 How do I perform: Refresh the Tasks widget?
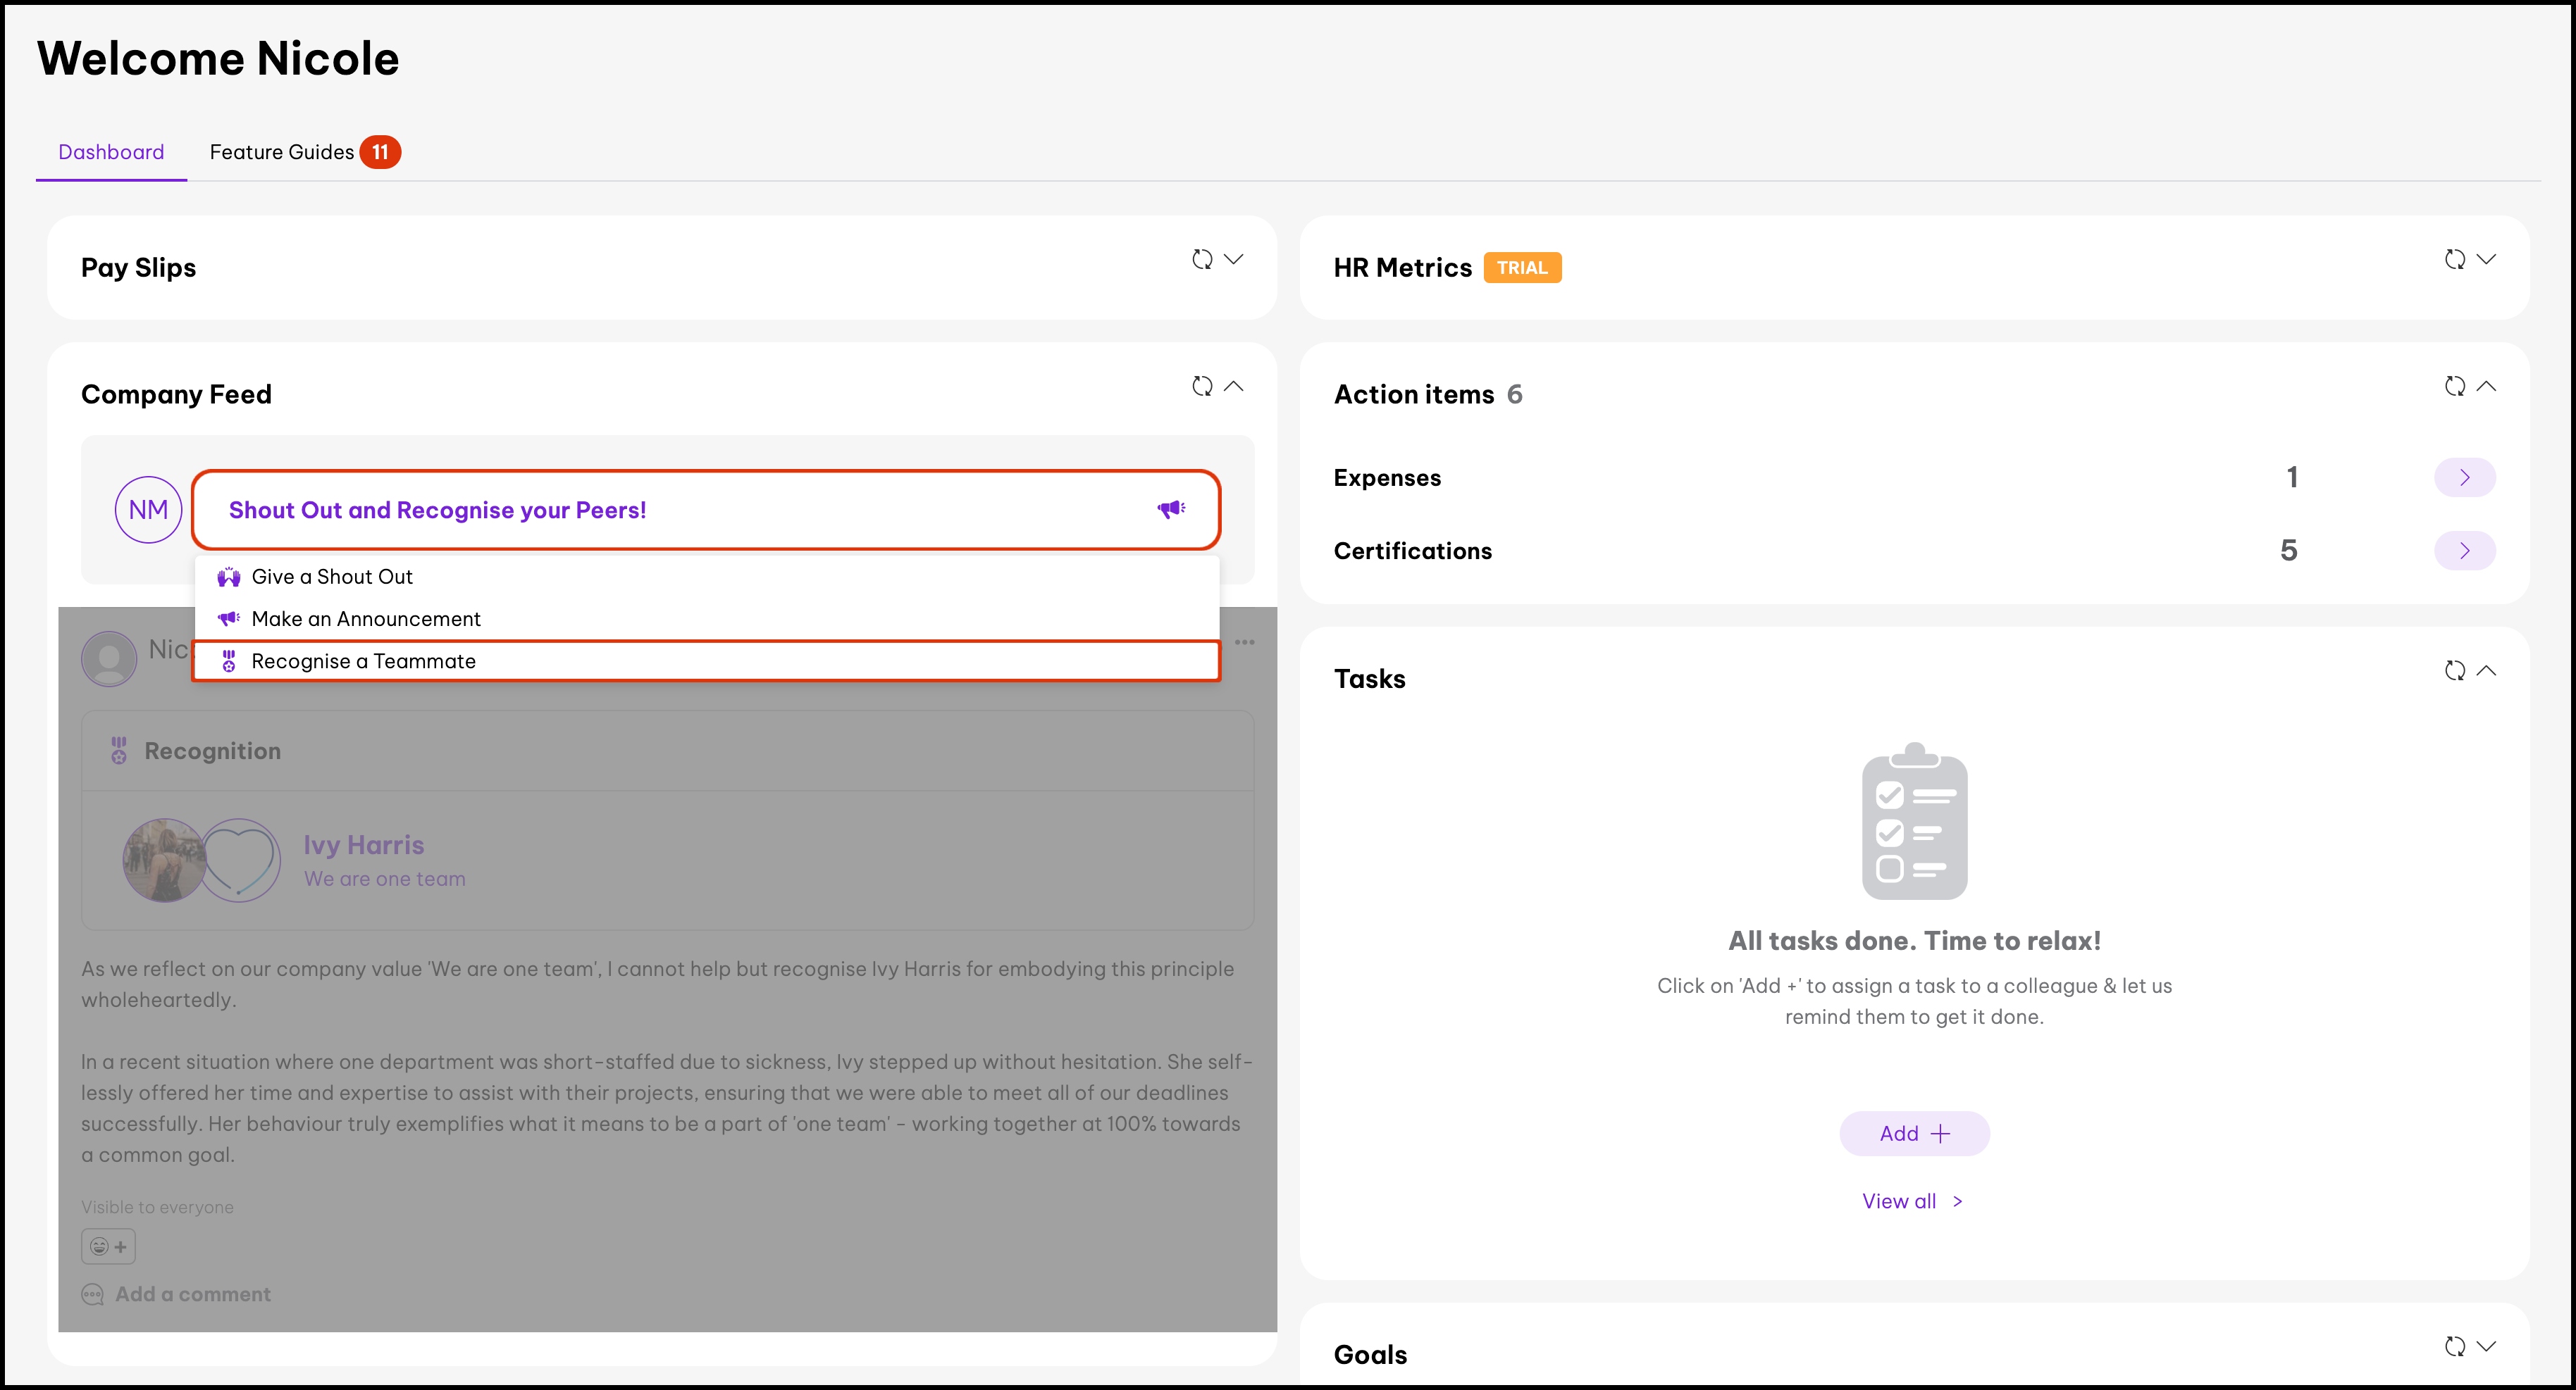[2454, 670]
